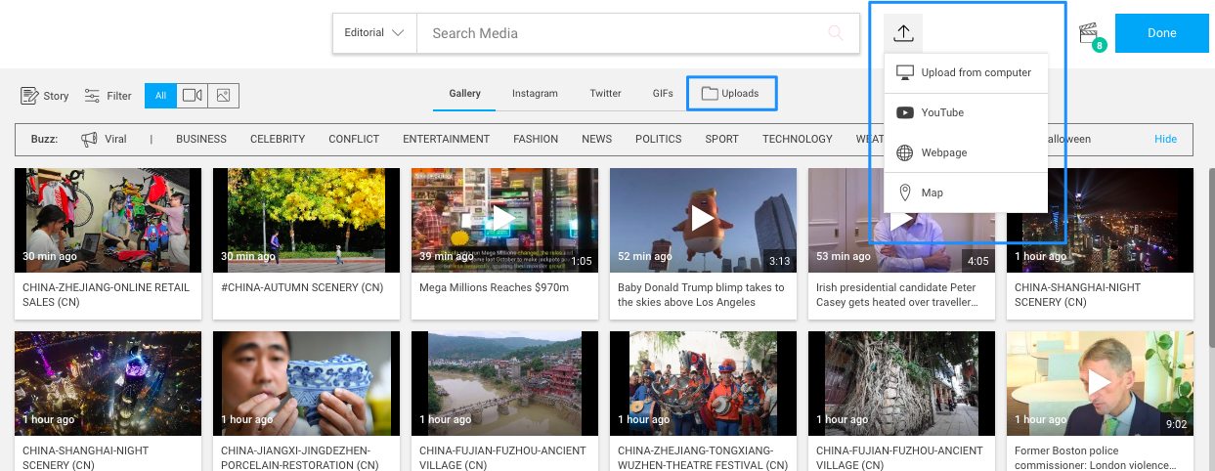Filter by ENTERTAINMENT category

tap(446, 140)
